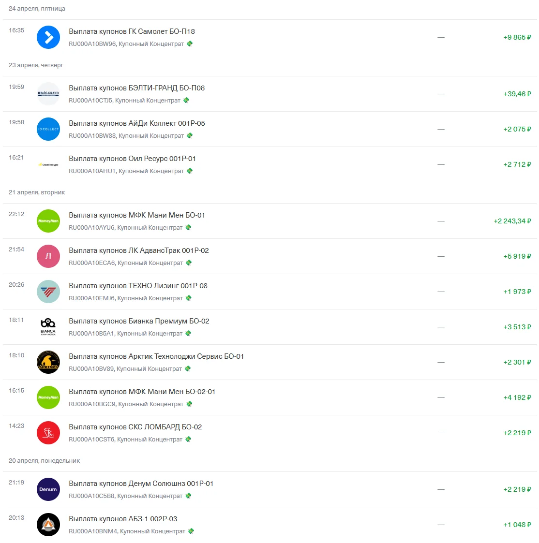Click money emoji next to RU000A10CST6

tap(188, 439)
